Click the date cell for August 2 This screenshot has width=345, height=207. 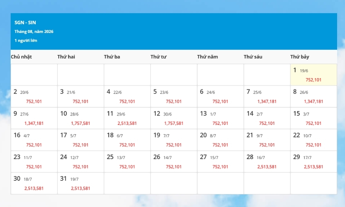[34, 97]
